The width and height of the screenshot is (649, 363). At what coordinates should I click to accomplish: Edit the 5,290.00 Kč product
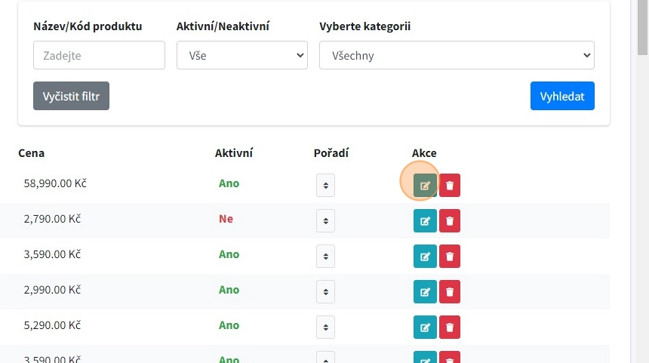click(425, 327)
